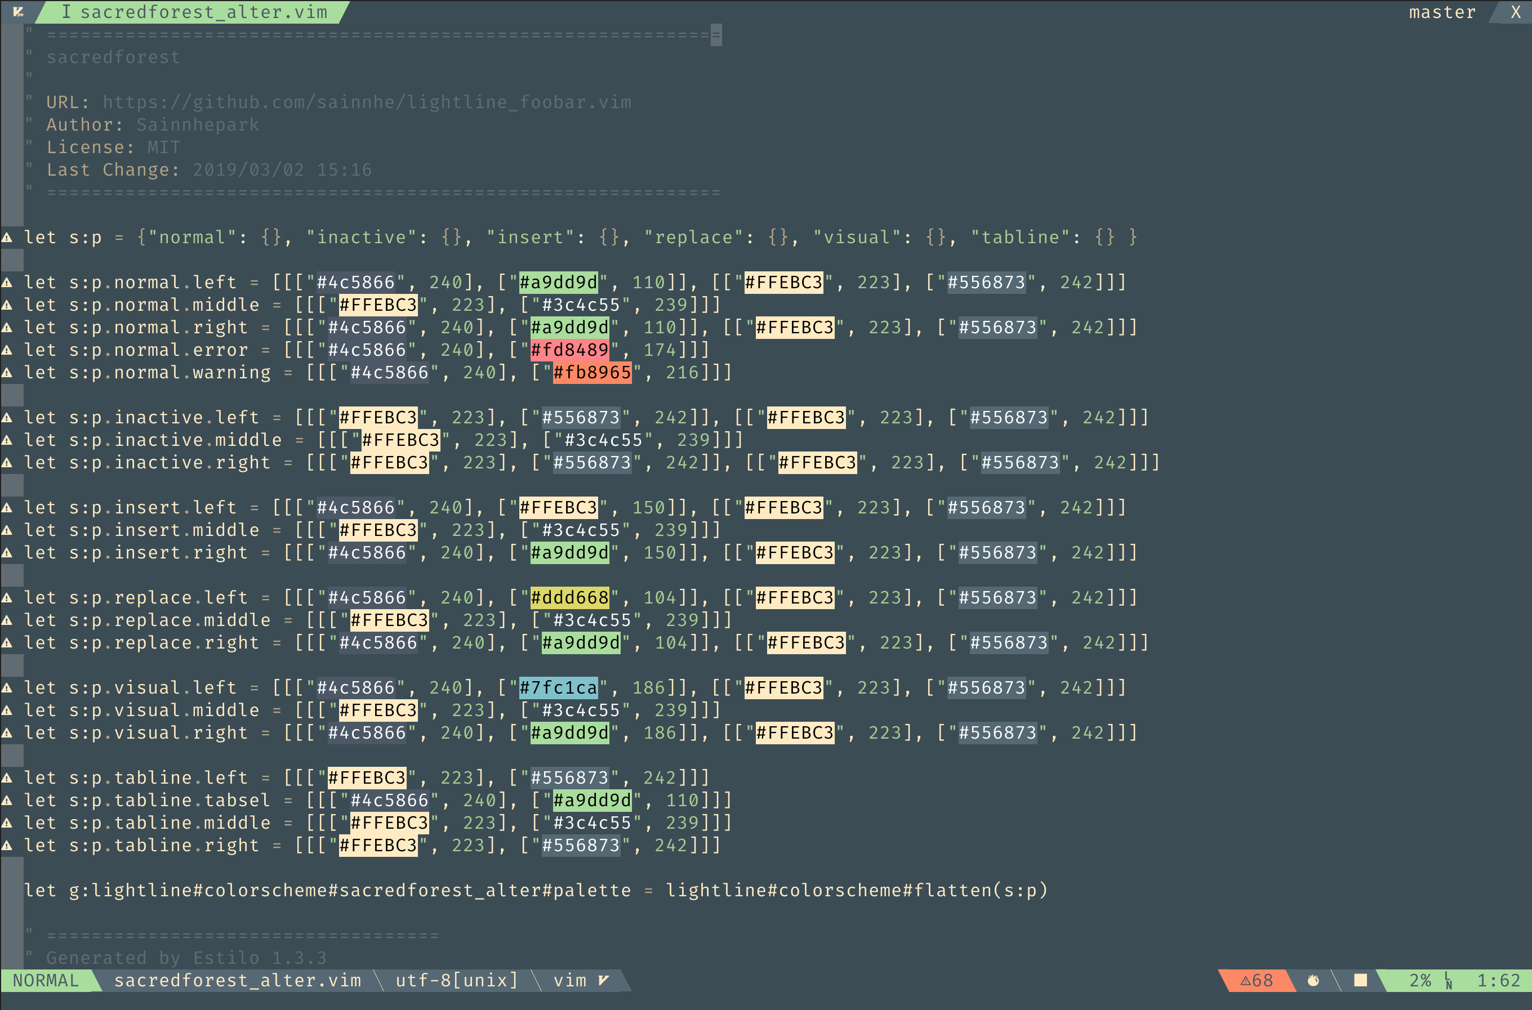1532x1010 pixels.
Task: Click the #fd8489 pink color highlight
Action: (x=569, y=350)
